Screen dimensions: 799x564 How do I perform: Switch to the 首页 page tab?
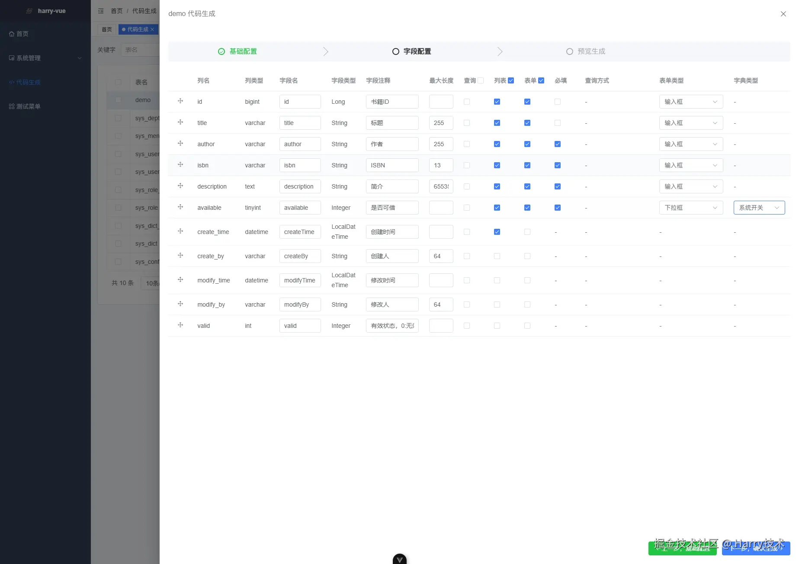pos(107,29)
